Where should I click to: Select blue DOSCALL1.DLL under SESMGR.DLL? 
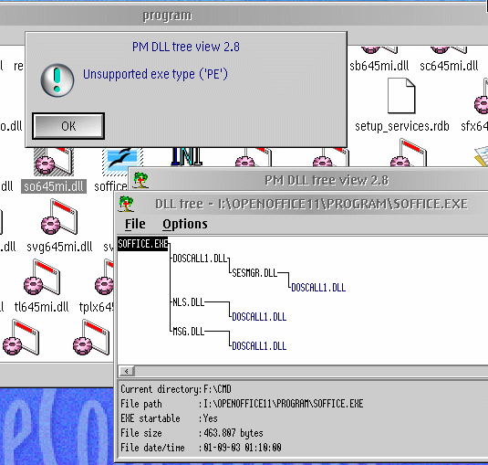(318, 288)
